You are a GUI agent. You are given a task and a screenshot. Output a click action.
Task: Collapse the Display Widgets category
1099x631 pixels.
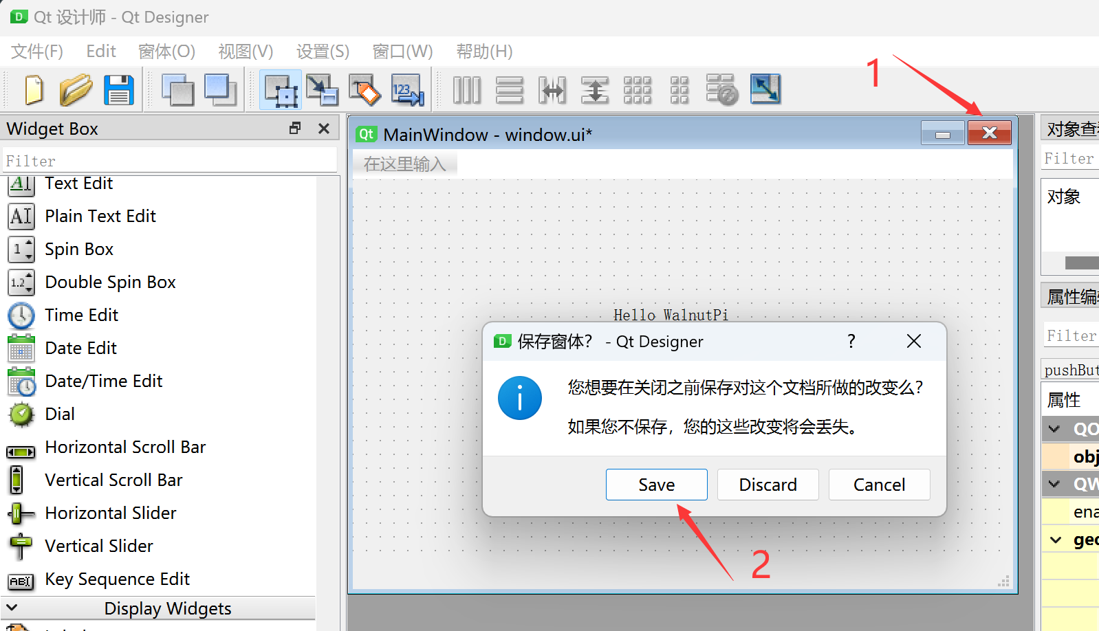click(12, 608)
